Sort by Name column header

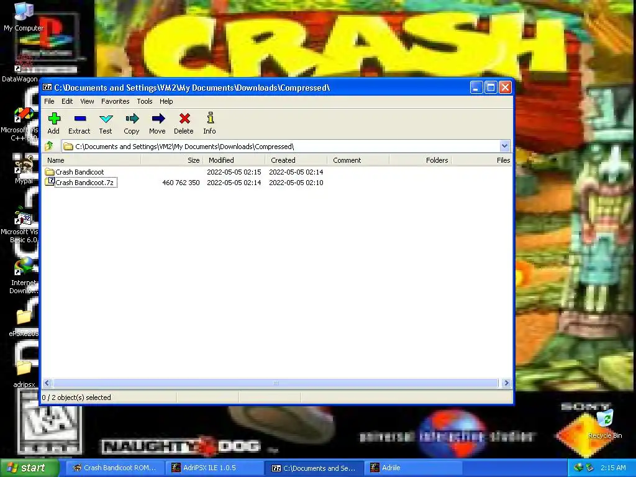pos(92,160)
